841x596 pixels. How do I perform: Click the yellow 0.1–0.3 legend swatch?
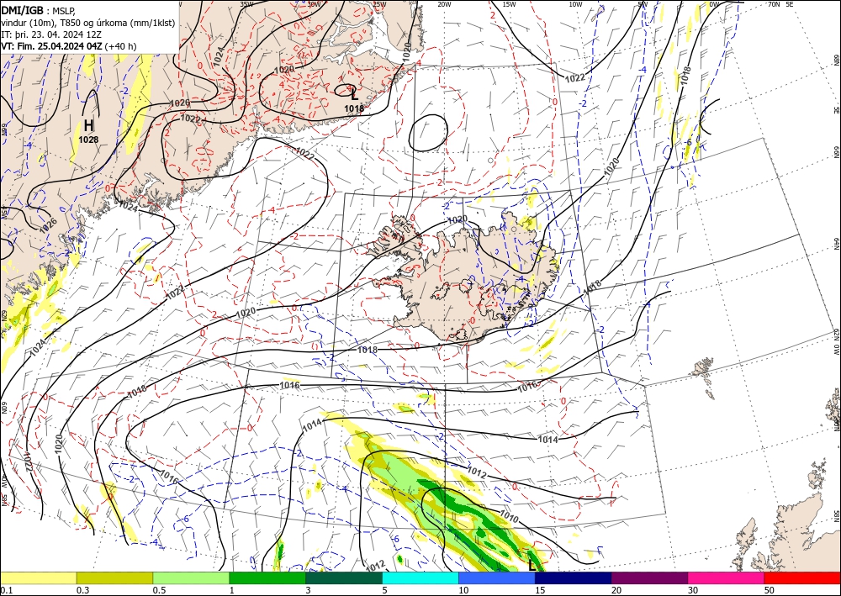point(38,578)
